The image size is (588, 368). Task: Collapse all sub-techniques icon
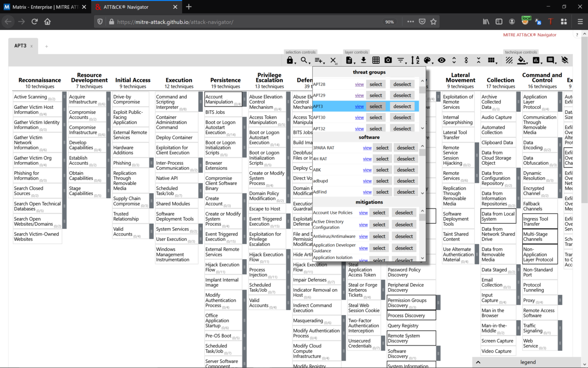479,60
